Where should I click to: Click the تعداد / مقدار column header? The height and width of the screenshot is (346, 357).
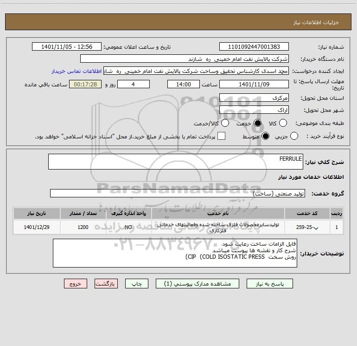pos(83,214)
